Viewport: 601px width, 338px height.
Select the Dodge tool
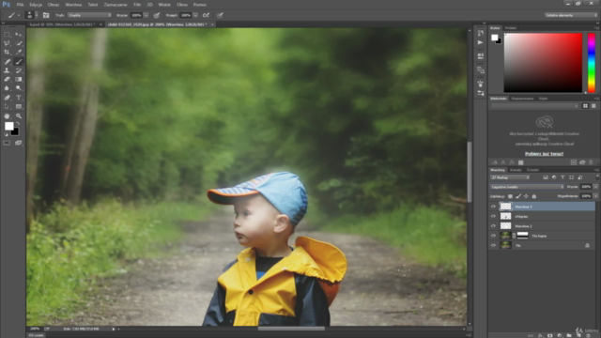tap(19, 88)
